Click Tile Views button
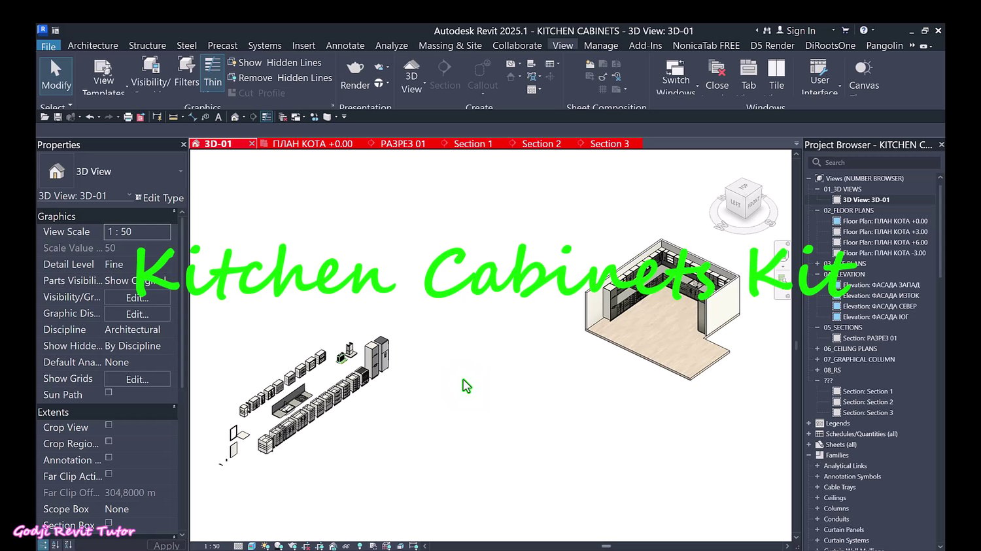Image resolution: width=981 pixels, height=551 pixels. coord(776,76)
